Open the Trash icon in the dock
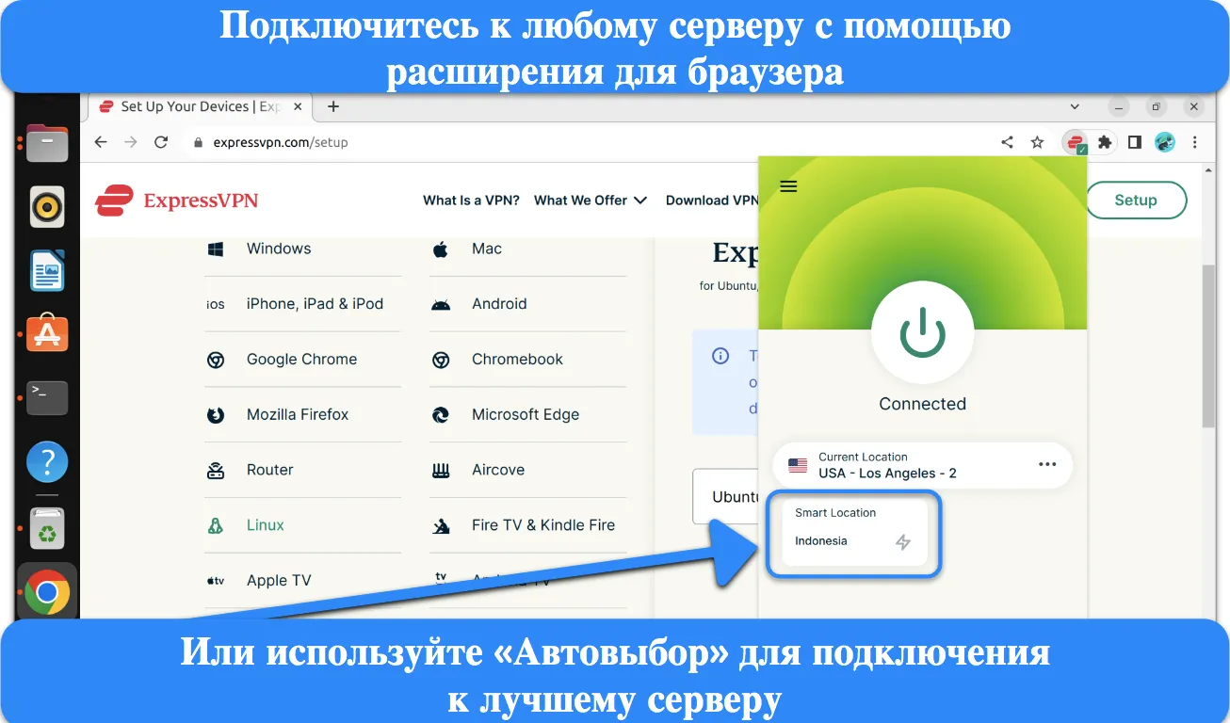 pyautogui.click(x=47, y=529)
